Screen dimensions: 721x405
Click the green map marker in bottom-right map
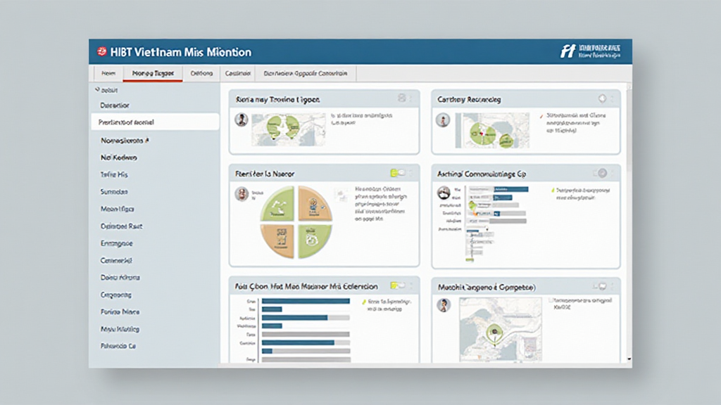(x=496, y=329)
